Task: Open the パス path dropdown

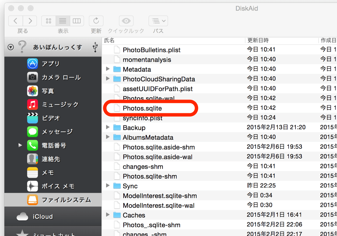Action: [158, 21]
